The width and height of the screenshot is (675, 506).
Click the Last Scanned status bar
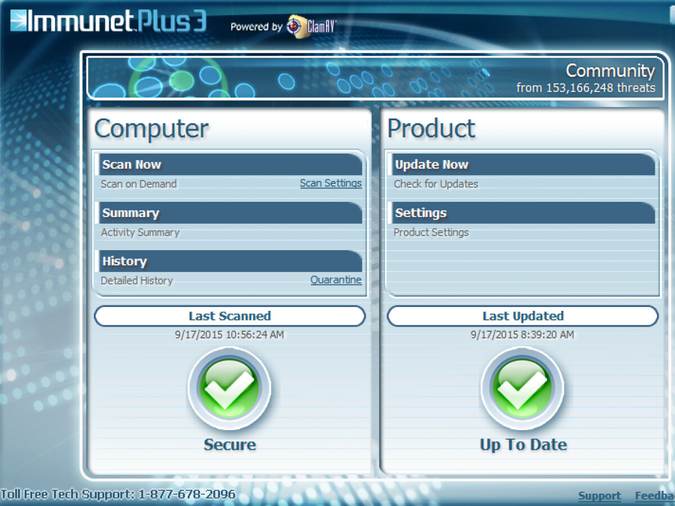229,316
